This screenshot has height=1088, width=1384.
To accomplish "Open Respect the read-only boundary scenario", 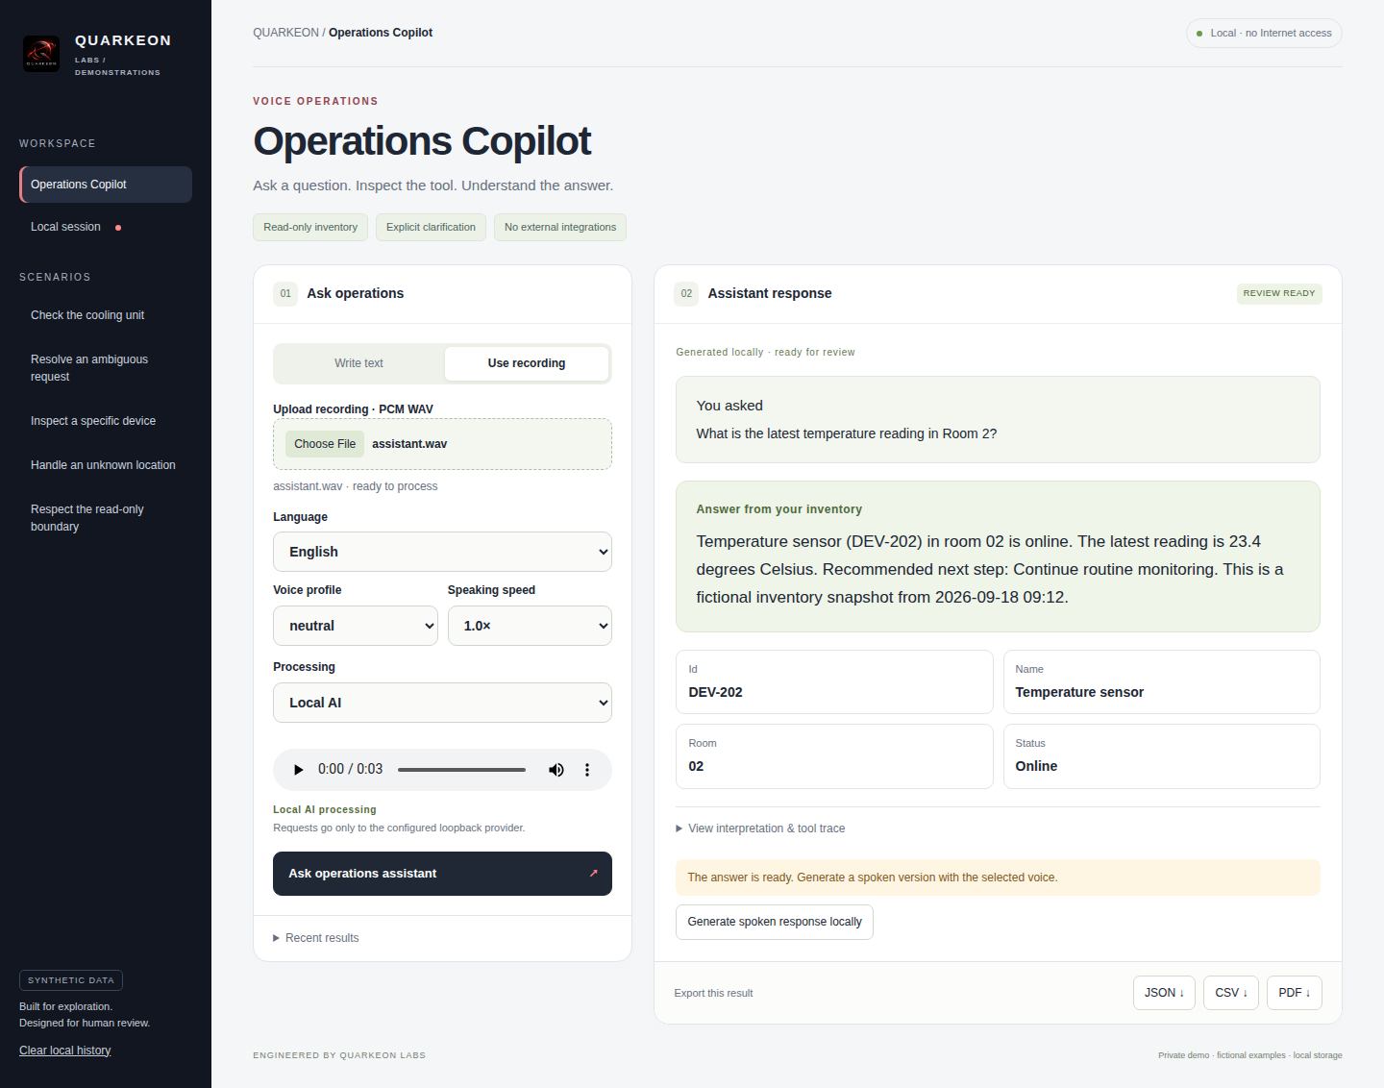I will tap(106, 518).
